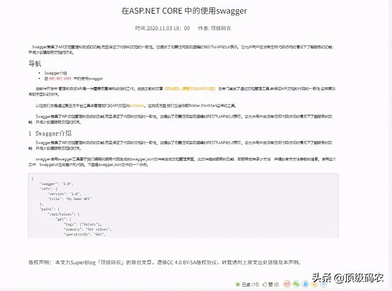Click inside the swagger JSON code block
This screenshot has height=291, width=392.
point(184,205)
